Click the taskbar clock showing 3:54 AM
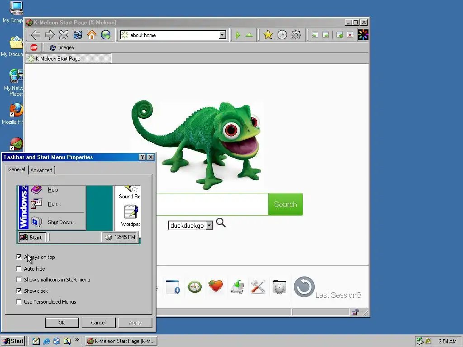Screen dimensions: 463x347 [x=448, y=342]
